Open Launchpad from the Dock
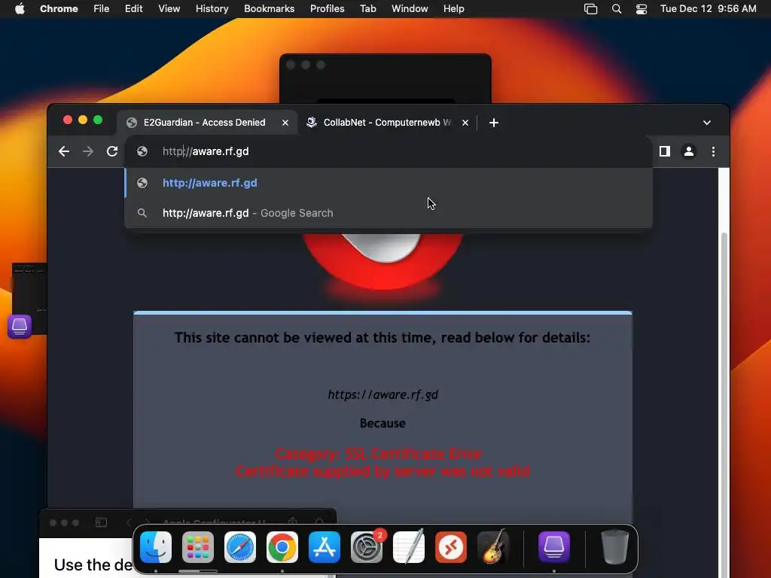The width and height of the screenshot is (771, 578). point(198,547)
